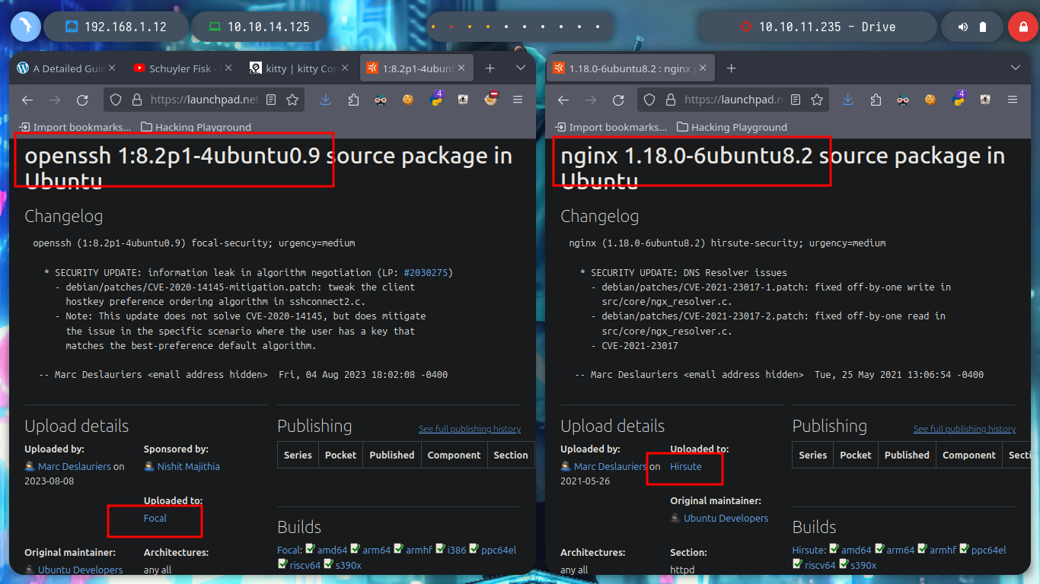Open new tab in the openssh window
Screen dimensions: 1040x584
click(x=490, y=68)
